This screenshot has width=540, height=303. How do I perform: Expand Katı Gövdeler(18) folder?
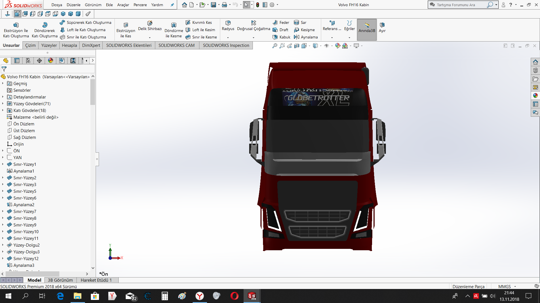coord(3,111)
